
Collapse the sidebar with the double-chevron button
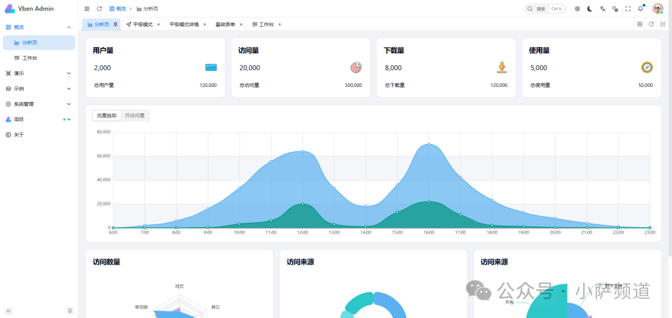[x=8, y=311]
